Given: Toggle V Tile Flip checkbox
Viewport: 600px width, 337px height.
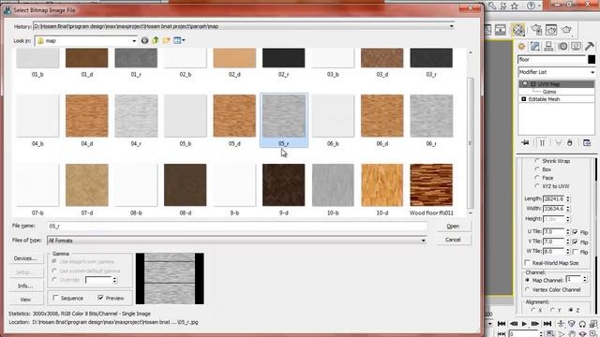Looking at the screenshot, I should click(x=575, y=242).
